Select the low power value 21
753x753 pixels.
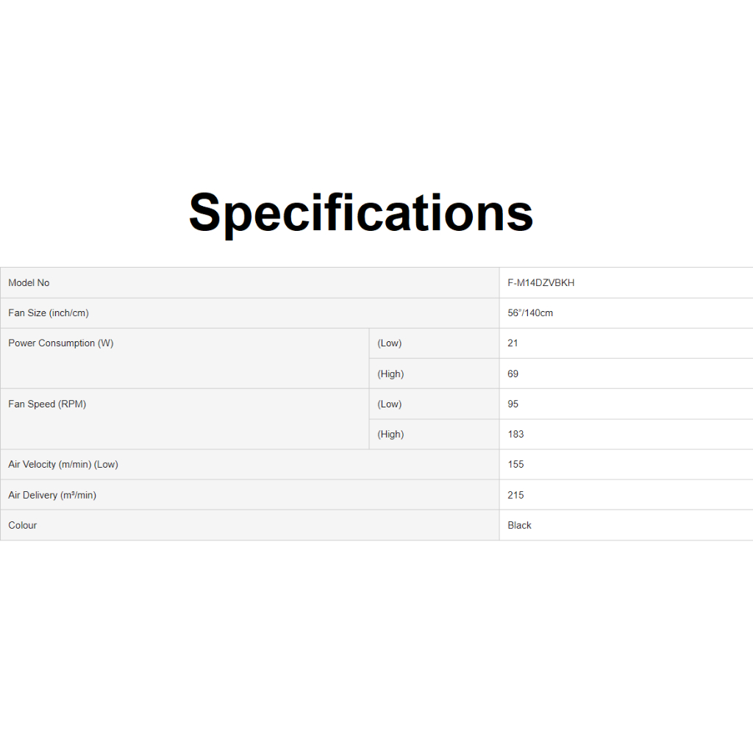click(x=513, y=343)
